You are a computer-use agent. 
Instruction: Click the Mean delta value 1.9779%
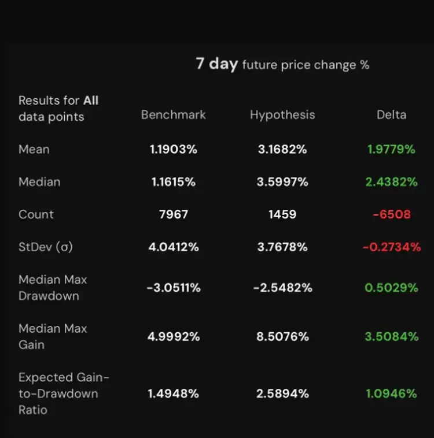pos(391,150)
